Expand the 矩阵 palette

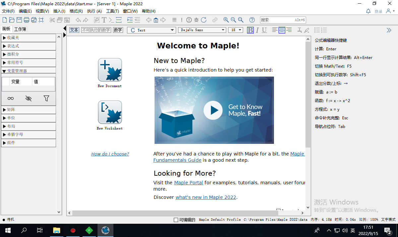tap(29, 110)
